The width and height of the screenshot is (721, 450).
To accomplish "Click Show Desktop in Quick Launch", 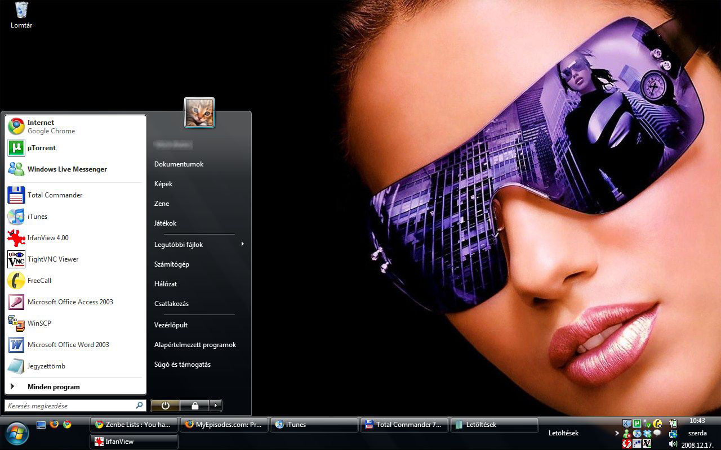I will [41, 425].
